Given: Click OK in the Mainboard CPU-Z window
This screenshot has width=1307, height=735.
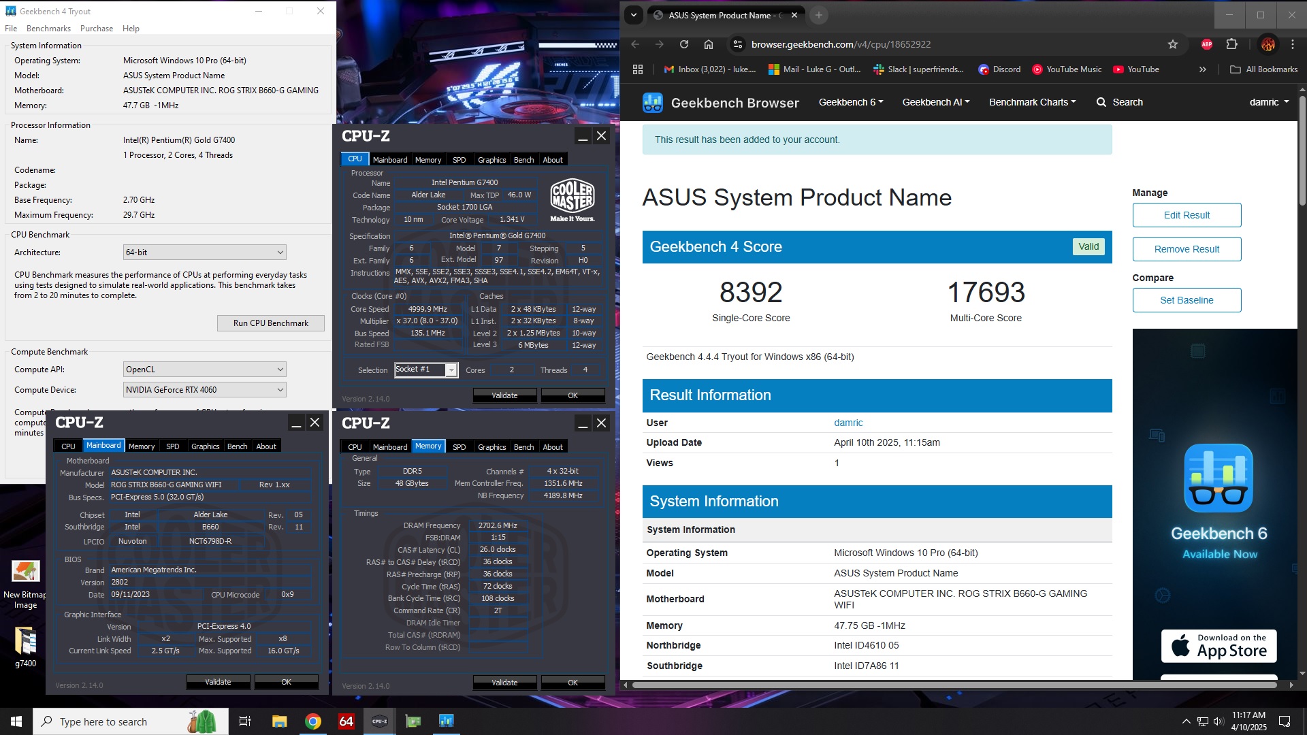Looking at the screenshot, I should pyautogui.click(x=286, y=682).
